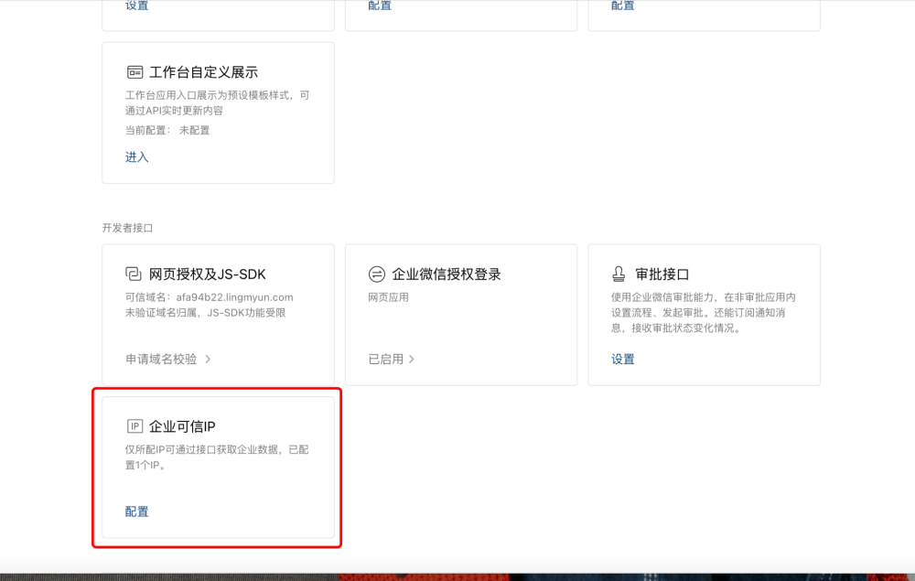Select the 审批接口 heading
The height and width of the screenshot is (581, 915).
662,274
